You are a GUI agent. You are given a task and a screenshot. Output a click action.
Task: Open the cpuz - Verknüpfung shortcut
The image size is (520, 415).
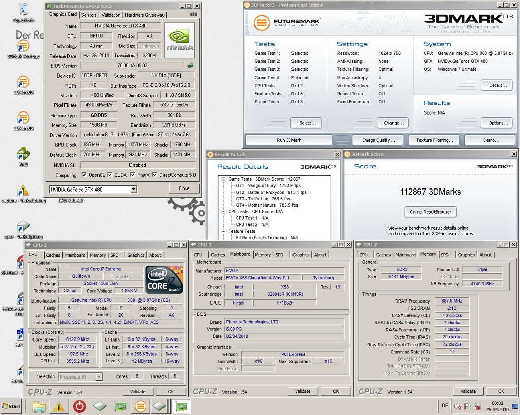[23, 230]
